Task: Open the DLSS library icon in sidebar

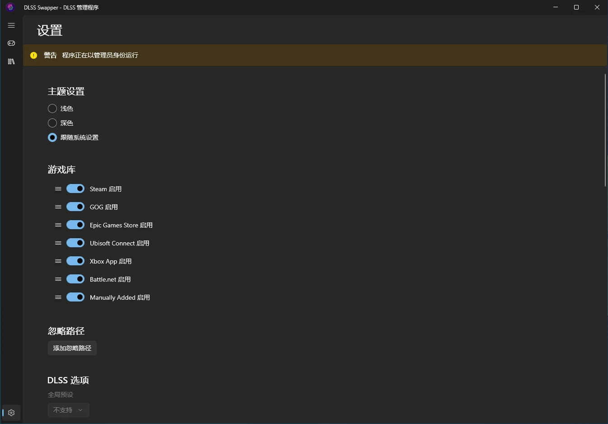Action: 11,61
